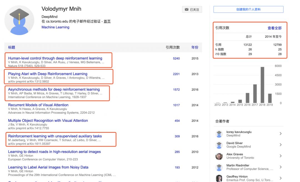This screenshot has width=300, height=182.
Task: Expand Geoffrey Hinton co-author chevron
Action: [x=281, y=178]
